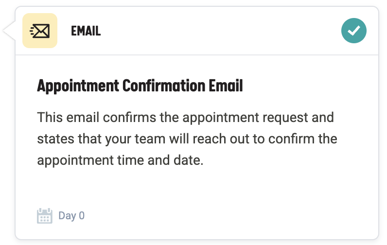This screenshot has height=245, width=387.
Task: Toggle the completed checkmark on the email step
Action: pyautogui.click(x=354, y=31)
